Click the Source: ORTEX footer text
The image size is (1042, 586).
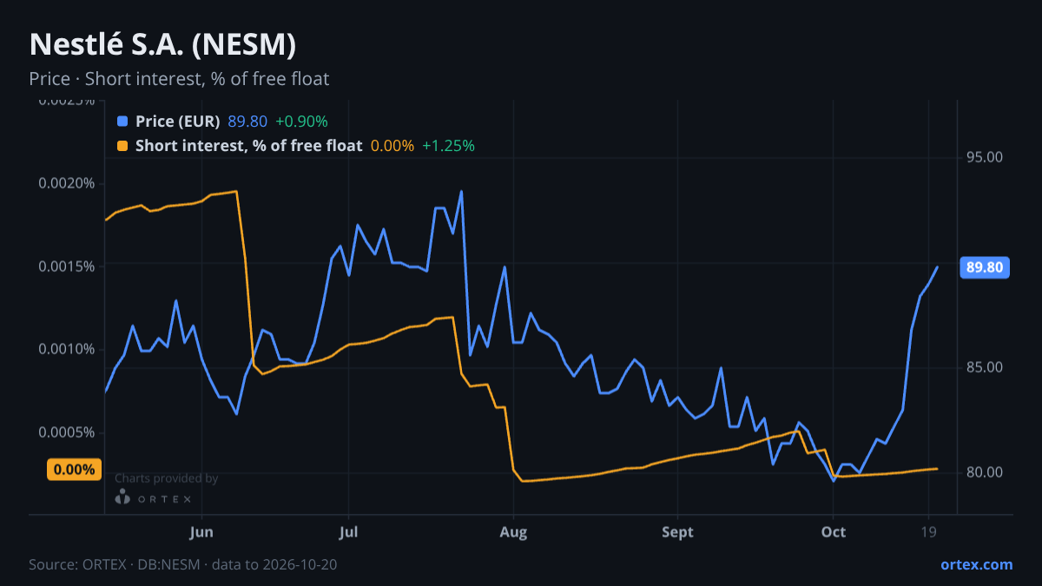pos(182,564)
